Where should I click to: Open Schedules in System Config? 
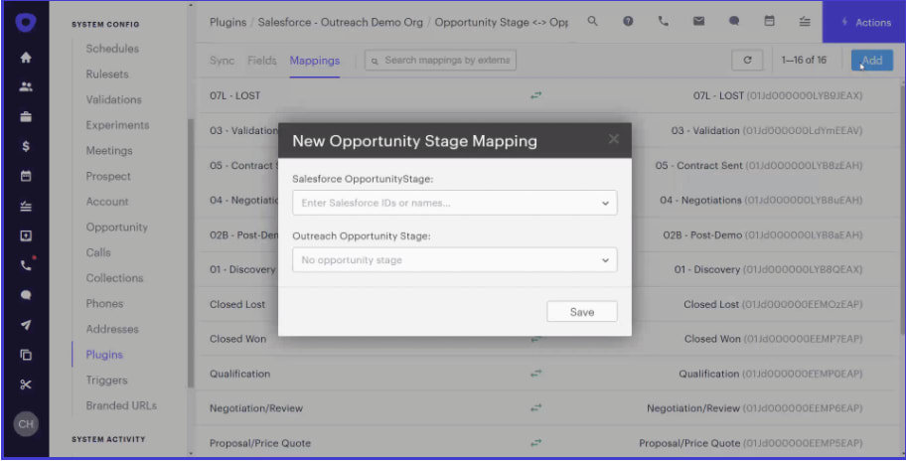(x=112, y=49)
